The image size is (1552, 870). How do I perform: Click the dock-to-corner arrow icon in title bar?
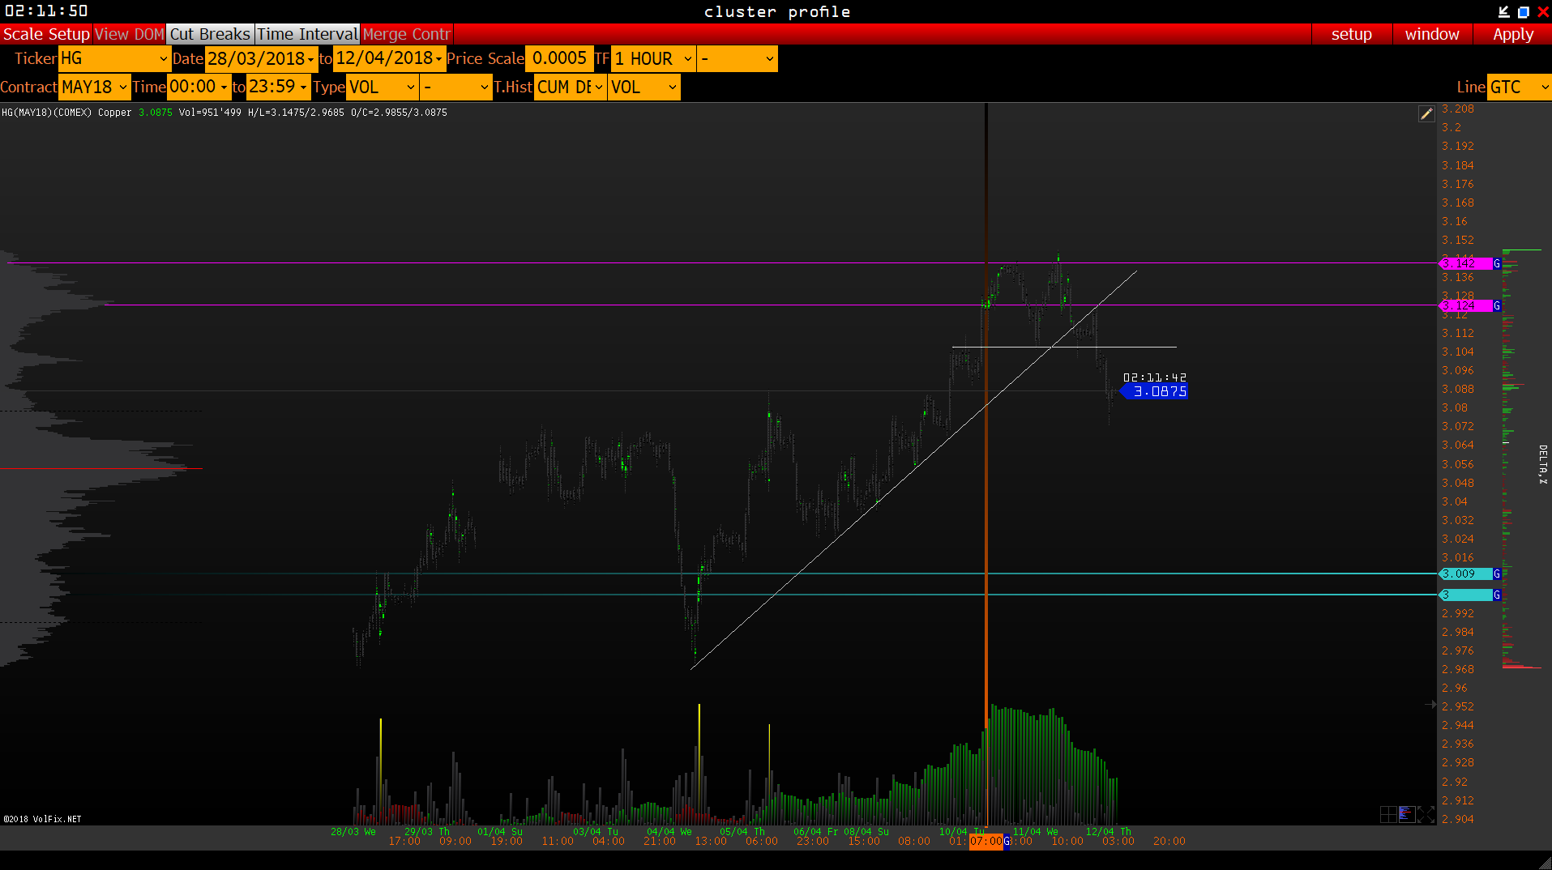coord(1503,11)
